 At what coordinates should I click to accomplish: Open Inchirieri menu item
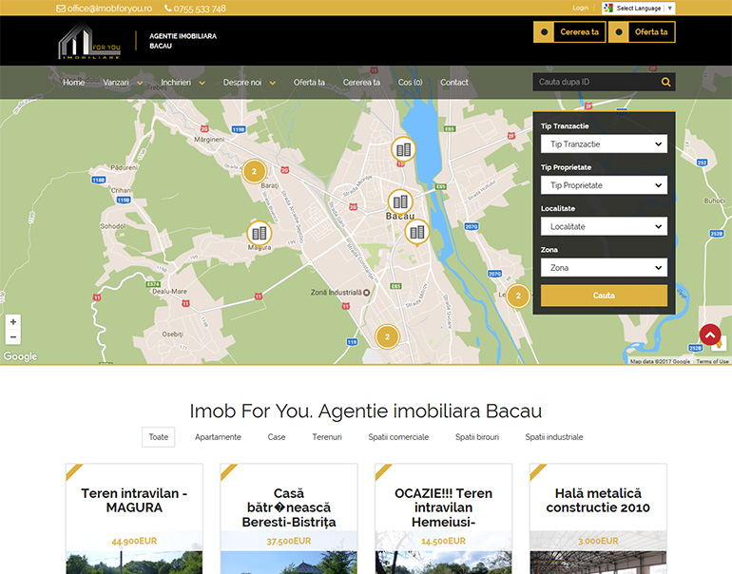tap(176, 83)
